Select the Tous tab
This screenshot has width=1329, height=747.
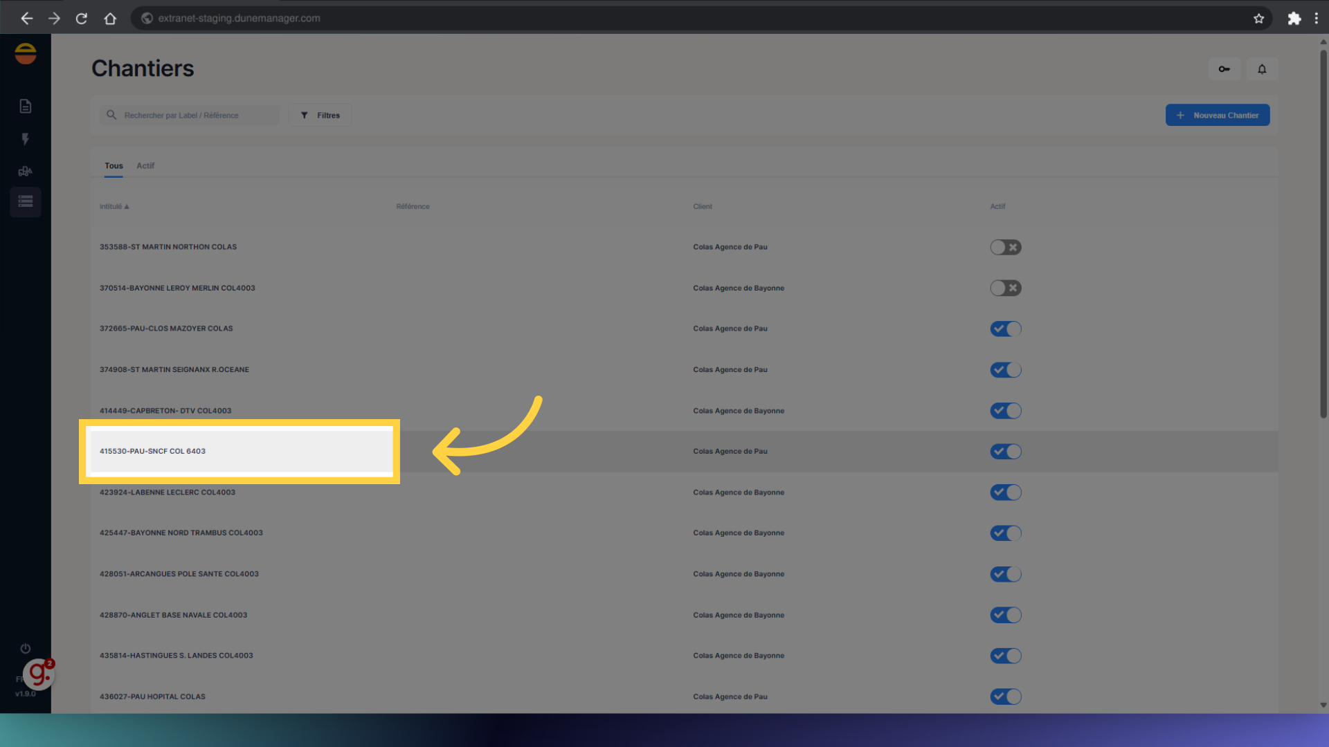(x=114, y=166)
